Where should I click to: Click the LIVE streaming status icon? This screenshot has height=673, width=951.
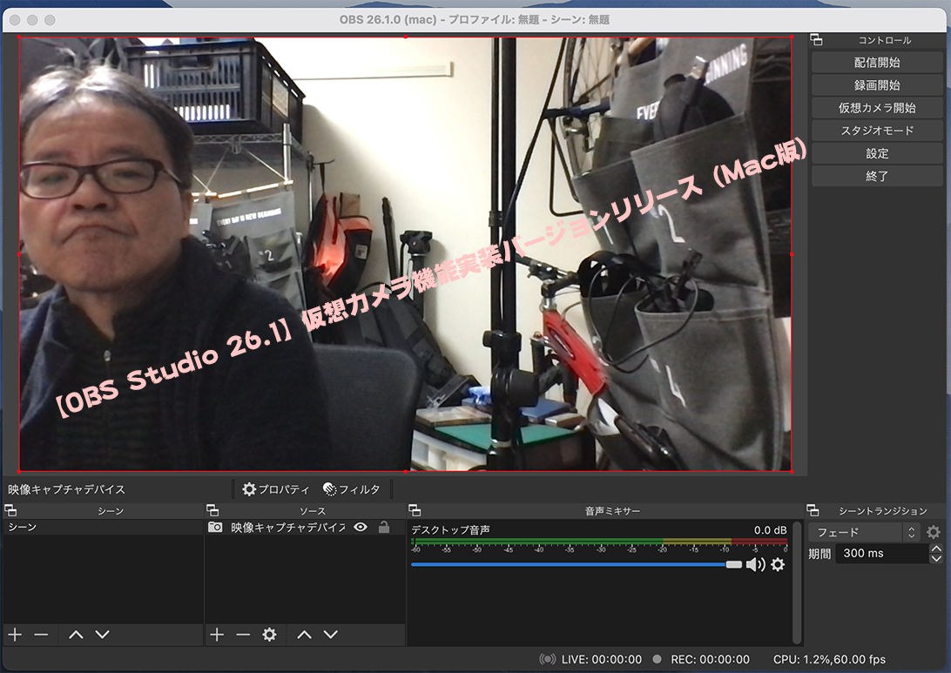point(547,659)
